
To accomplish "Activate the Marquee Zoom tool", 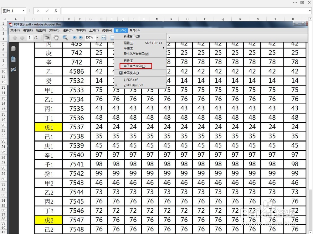I will pyautogui.click(x=65, y=37).
